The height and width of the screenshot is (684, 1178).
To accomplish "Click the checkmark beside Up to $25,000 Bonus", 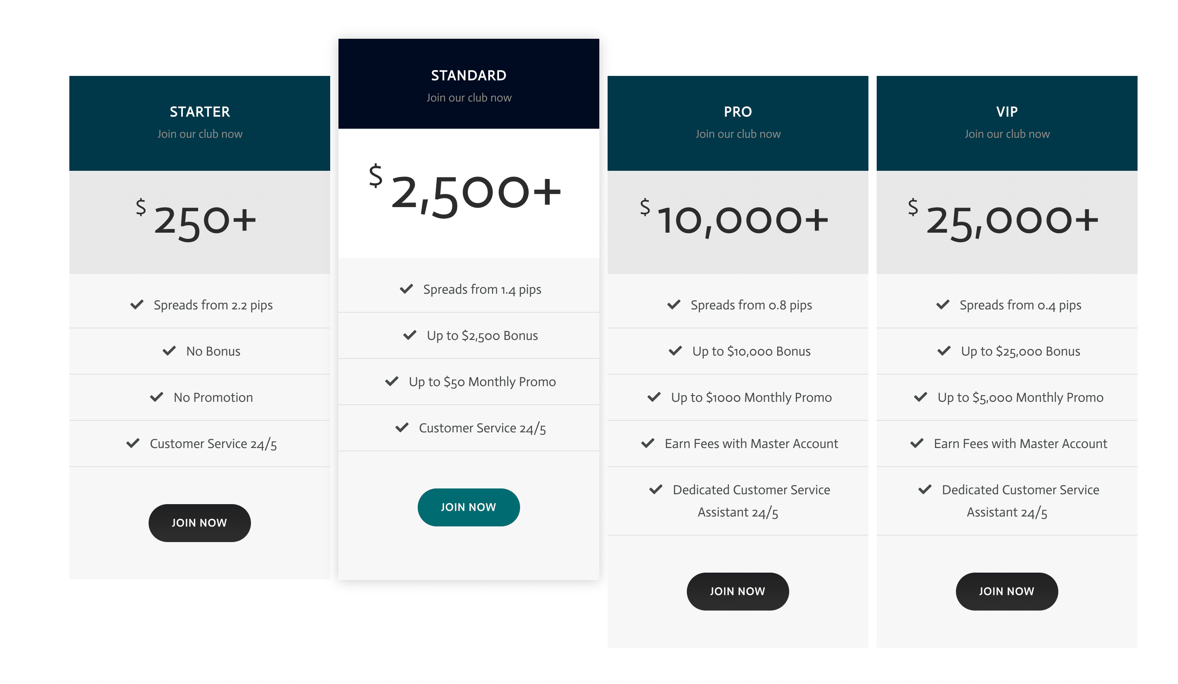I will coord(944,351).
